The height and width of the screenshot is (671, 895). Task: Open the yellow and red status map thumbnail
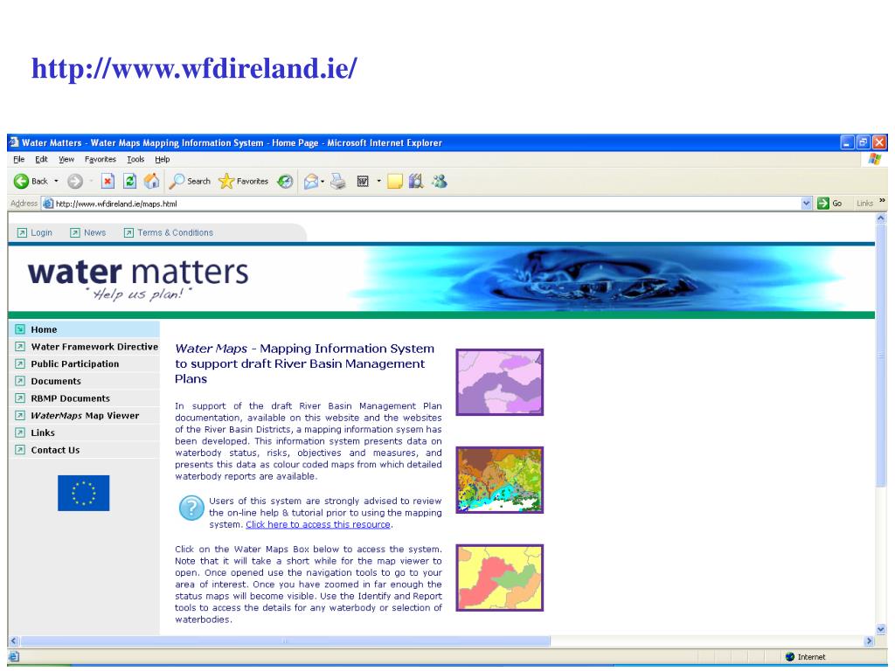[499, 578]
